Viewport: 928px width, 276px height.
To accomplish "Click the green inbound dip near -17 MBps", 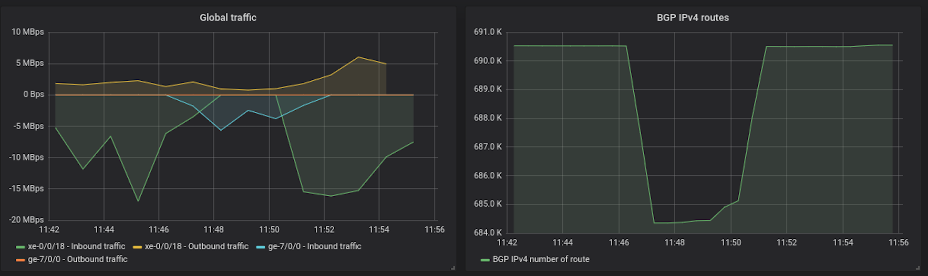I will pyautogui.click(x=138, y=201).
